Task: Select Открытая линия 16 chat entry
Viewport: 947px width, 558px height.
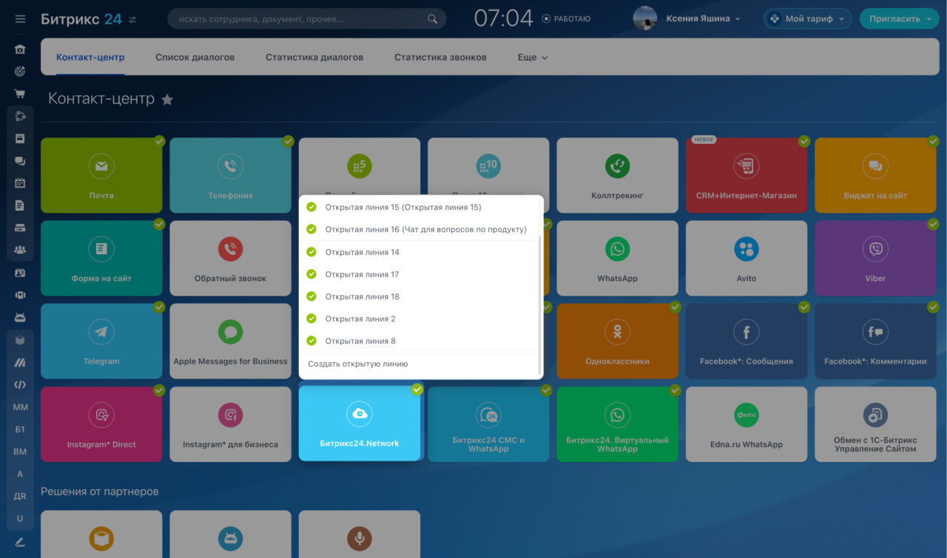Action: [419, 229]
